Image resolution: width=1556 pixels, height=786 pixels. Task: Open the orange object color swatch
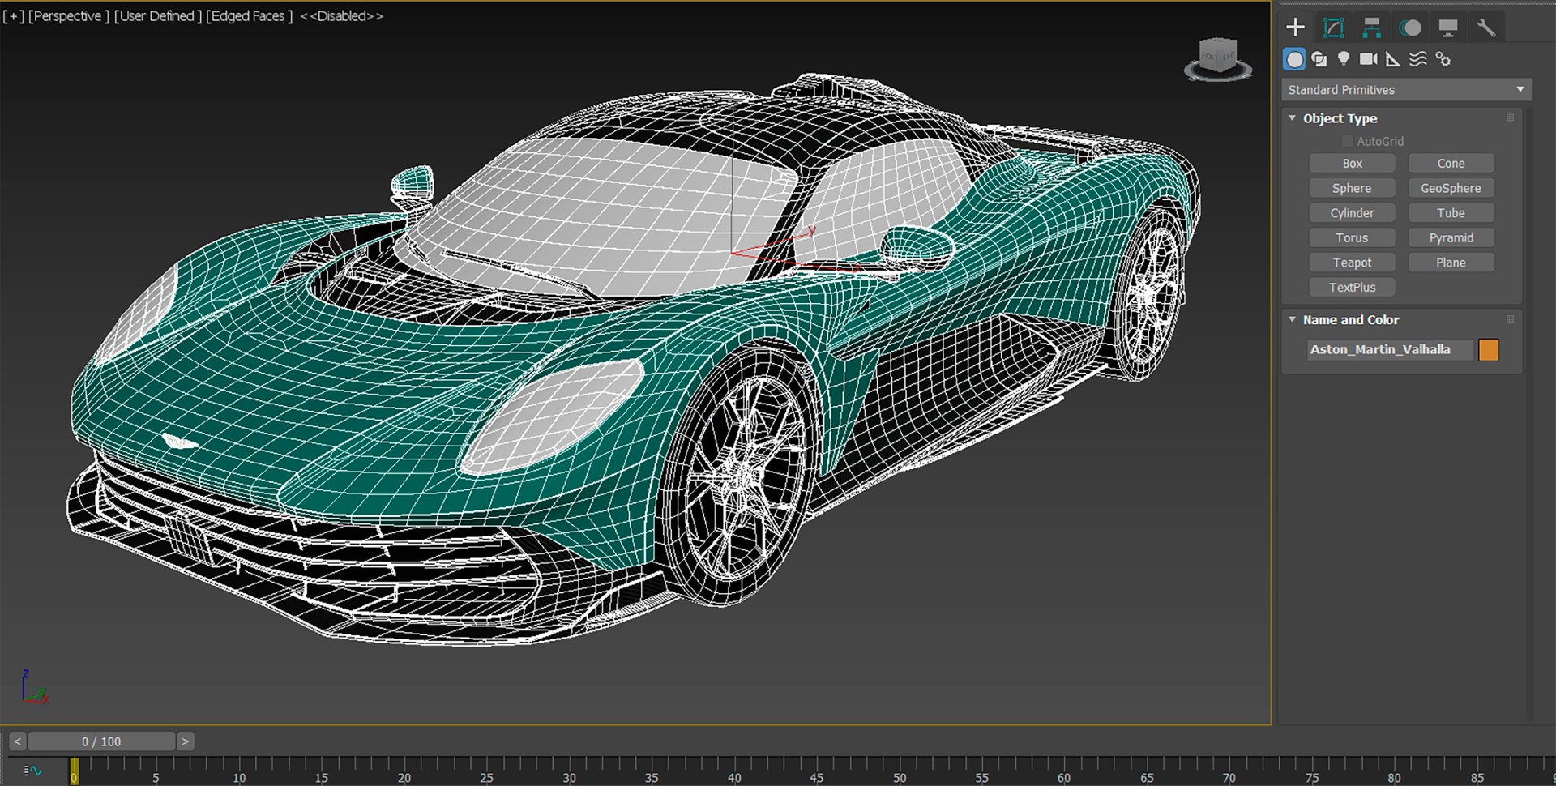[1489, 349]
